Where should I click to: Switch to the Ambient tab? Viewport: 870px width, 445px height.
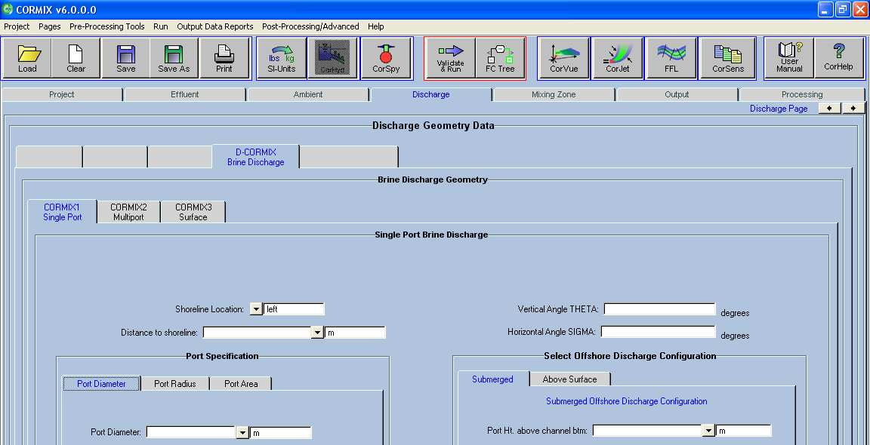point(308,95)
